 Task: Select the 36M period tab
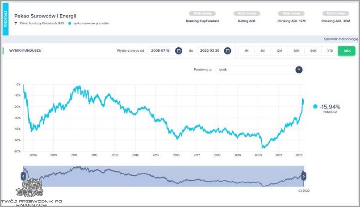297,51
